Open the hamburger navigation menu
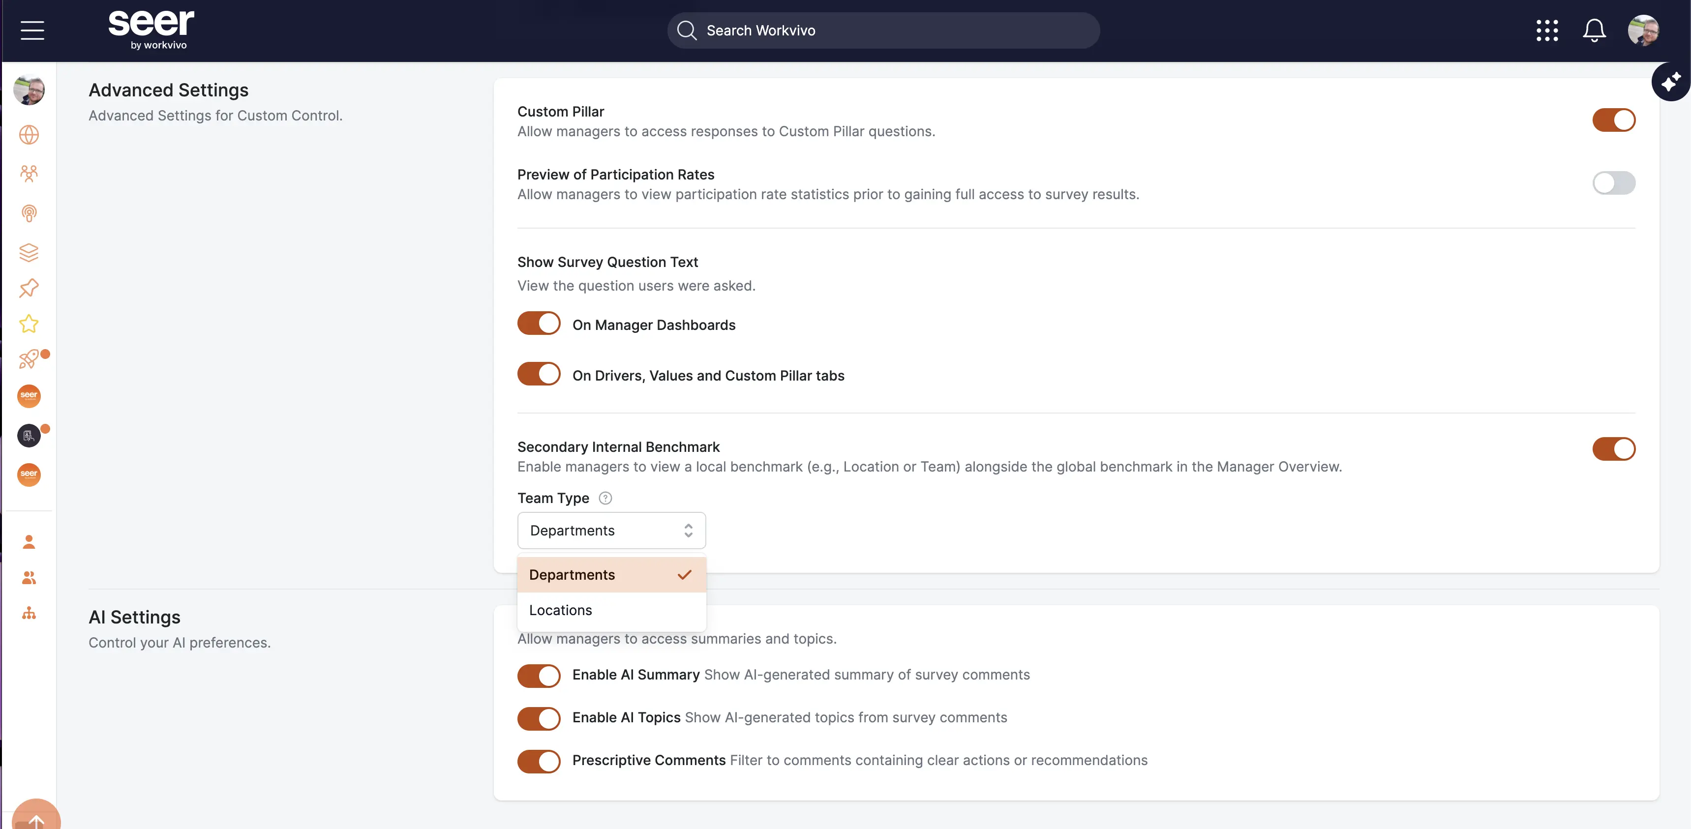Viewport: 1691px width, 829px height. (x=32, y=30)
